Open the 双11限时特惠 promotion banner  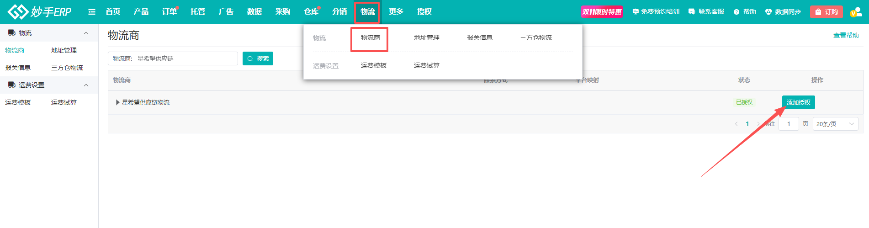(x=602, y=12)
